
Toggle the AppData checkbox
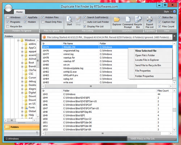click(x=25, y=17)
